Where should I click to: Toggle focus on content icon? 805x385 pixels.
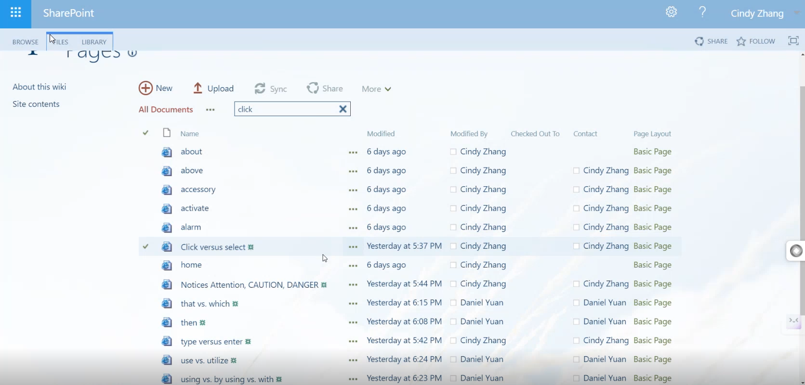[793, 41]
